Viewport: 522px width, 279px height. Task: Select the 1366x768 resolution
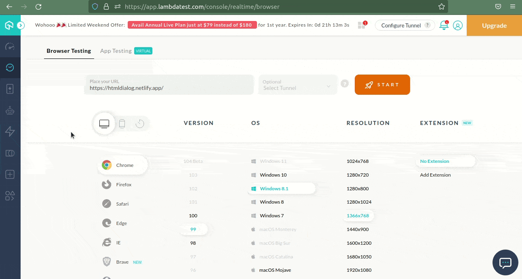pyautogui.click(x=358, y=215)
